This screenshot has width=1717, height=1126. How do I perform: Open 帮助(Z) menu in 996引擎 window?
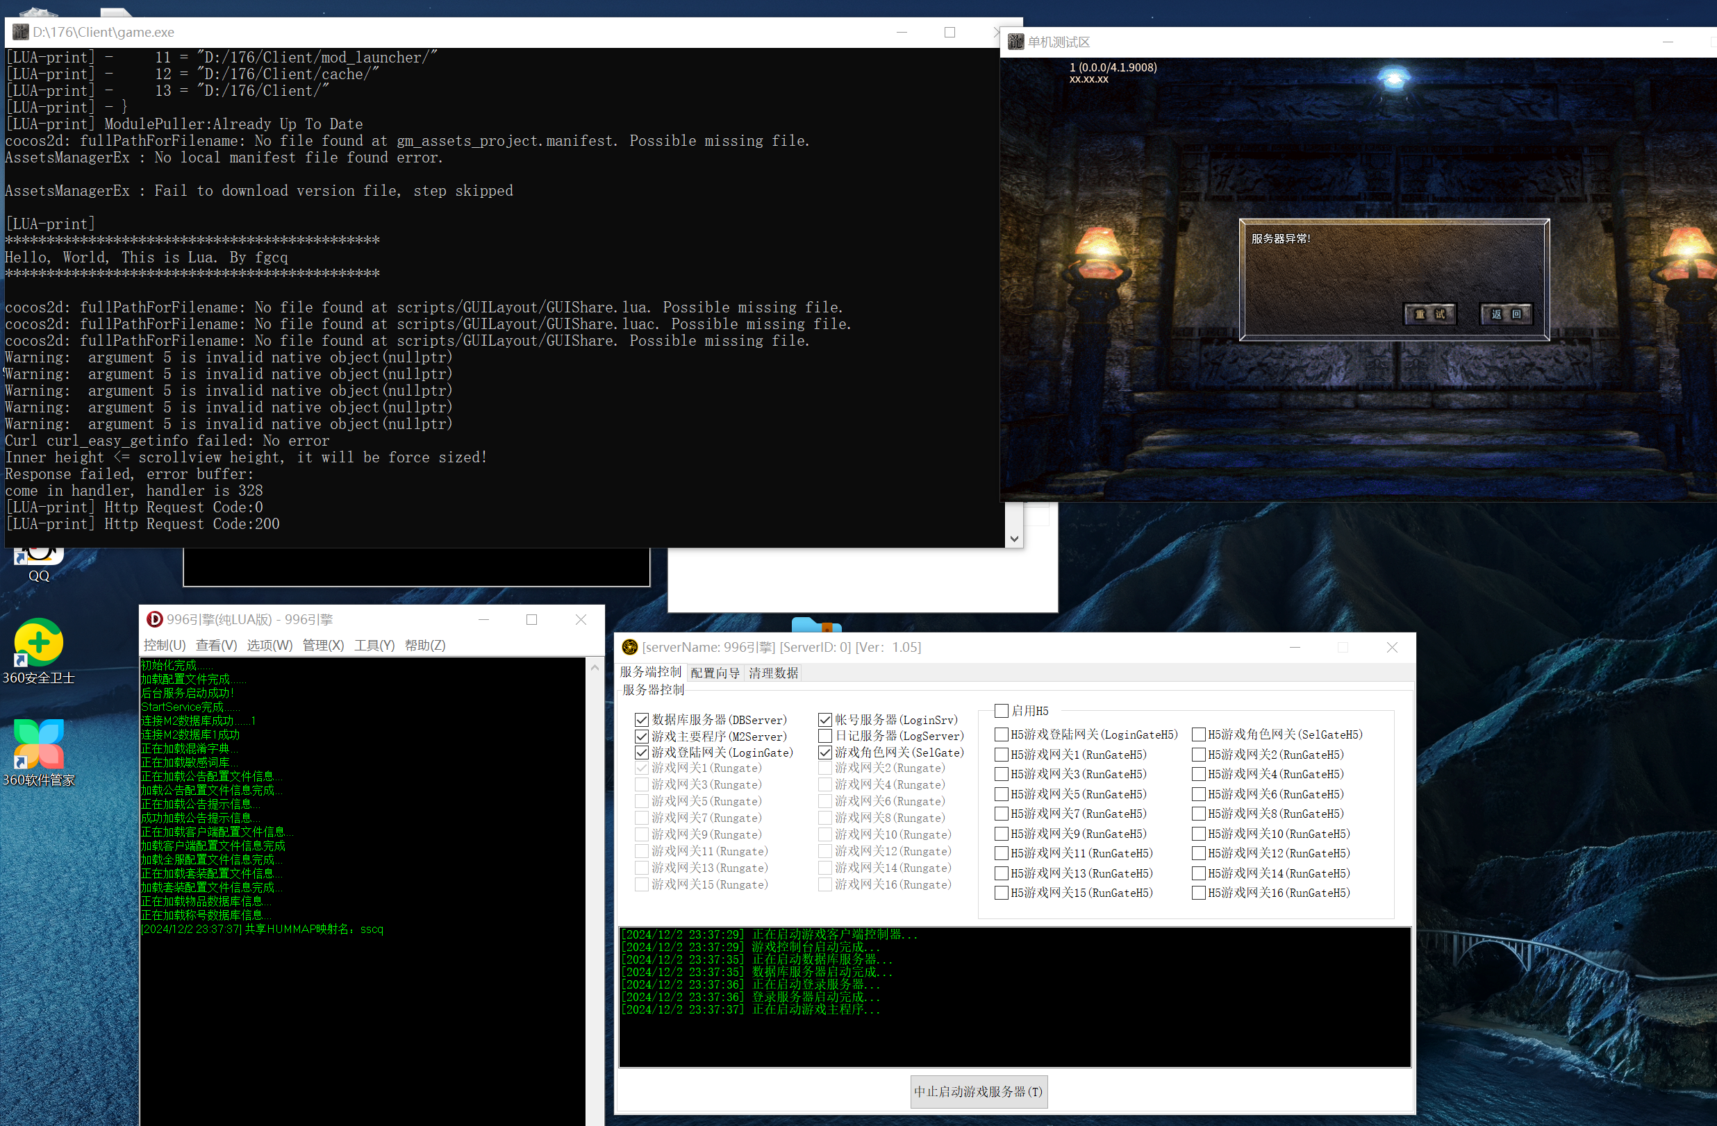425,645
